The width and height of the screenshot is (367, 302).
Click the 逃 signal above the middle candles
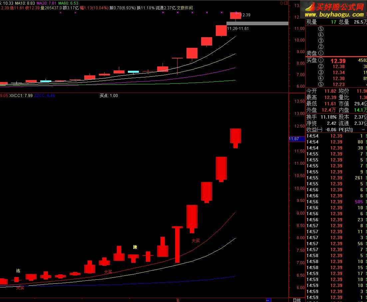click(x=135, y=247)
